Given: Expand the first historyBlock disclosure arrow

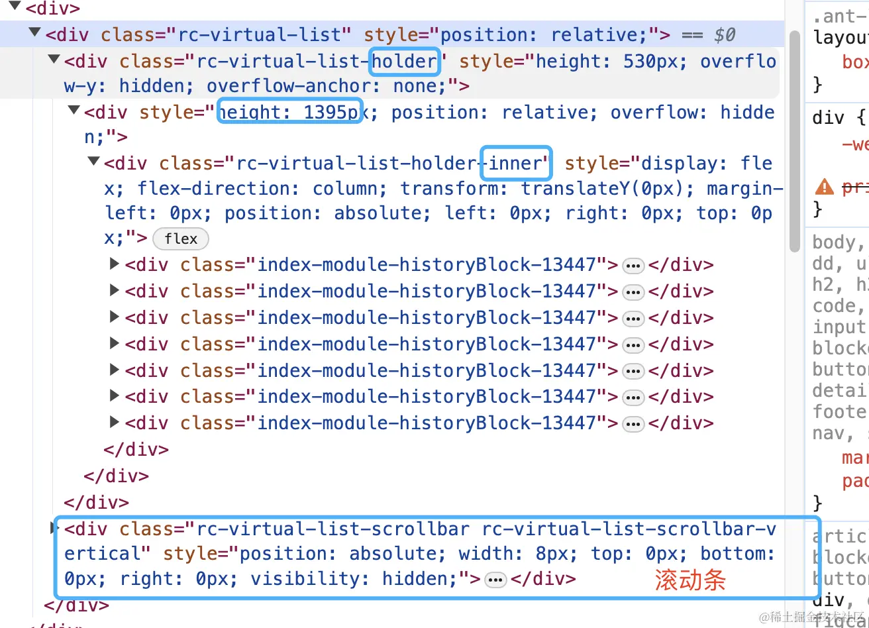Looking at the screenshot, I should (114, 265).
